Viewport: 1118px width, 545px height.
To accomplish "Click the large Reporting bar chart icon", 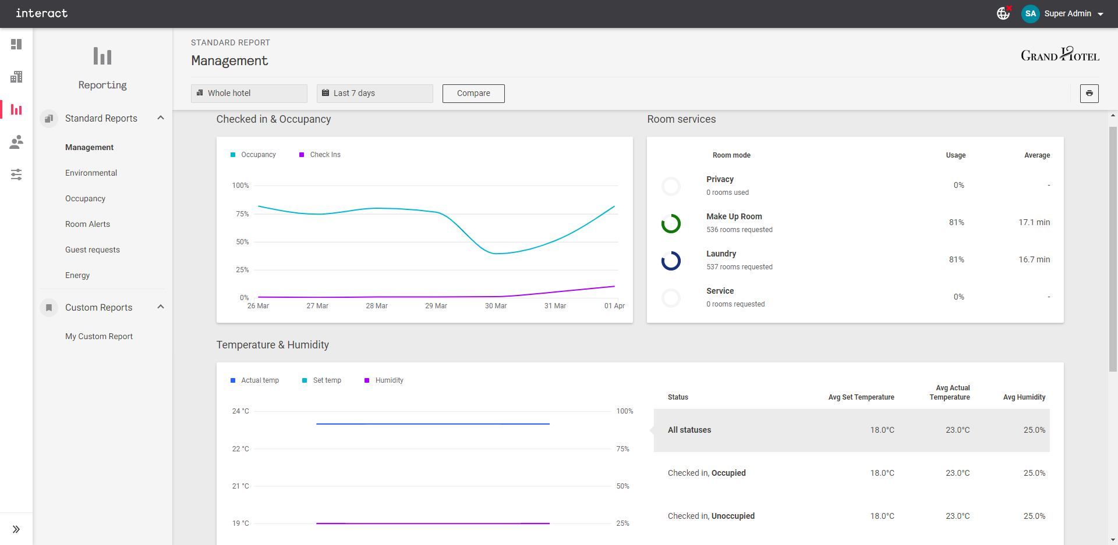I will tap(102, 56).
